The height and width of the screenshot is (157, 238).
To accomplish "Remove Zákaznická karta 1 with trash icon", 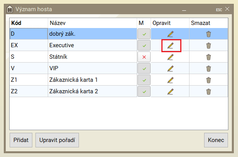I will tap(208, 80).
